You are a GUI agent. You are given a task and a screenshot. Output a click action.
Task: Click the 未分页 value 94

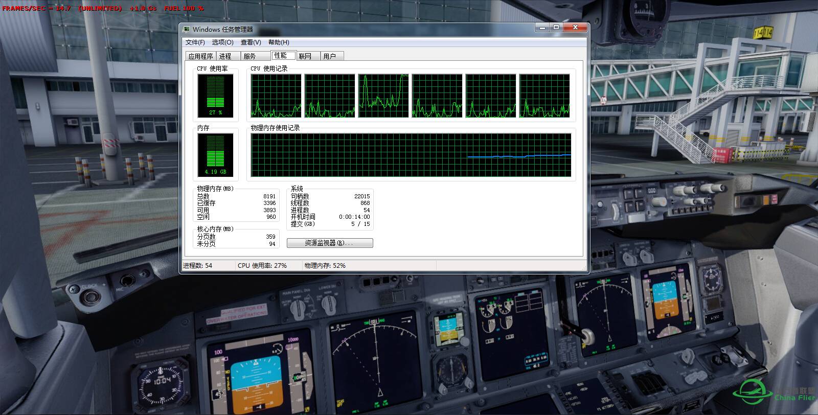click(272, 244)
